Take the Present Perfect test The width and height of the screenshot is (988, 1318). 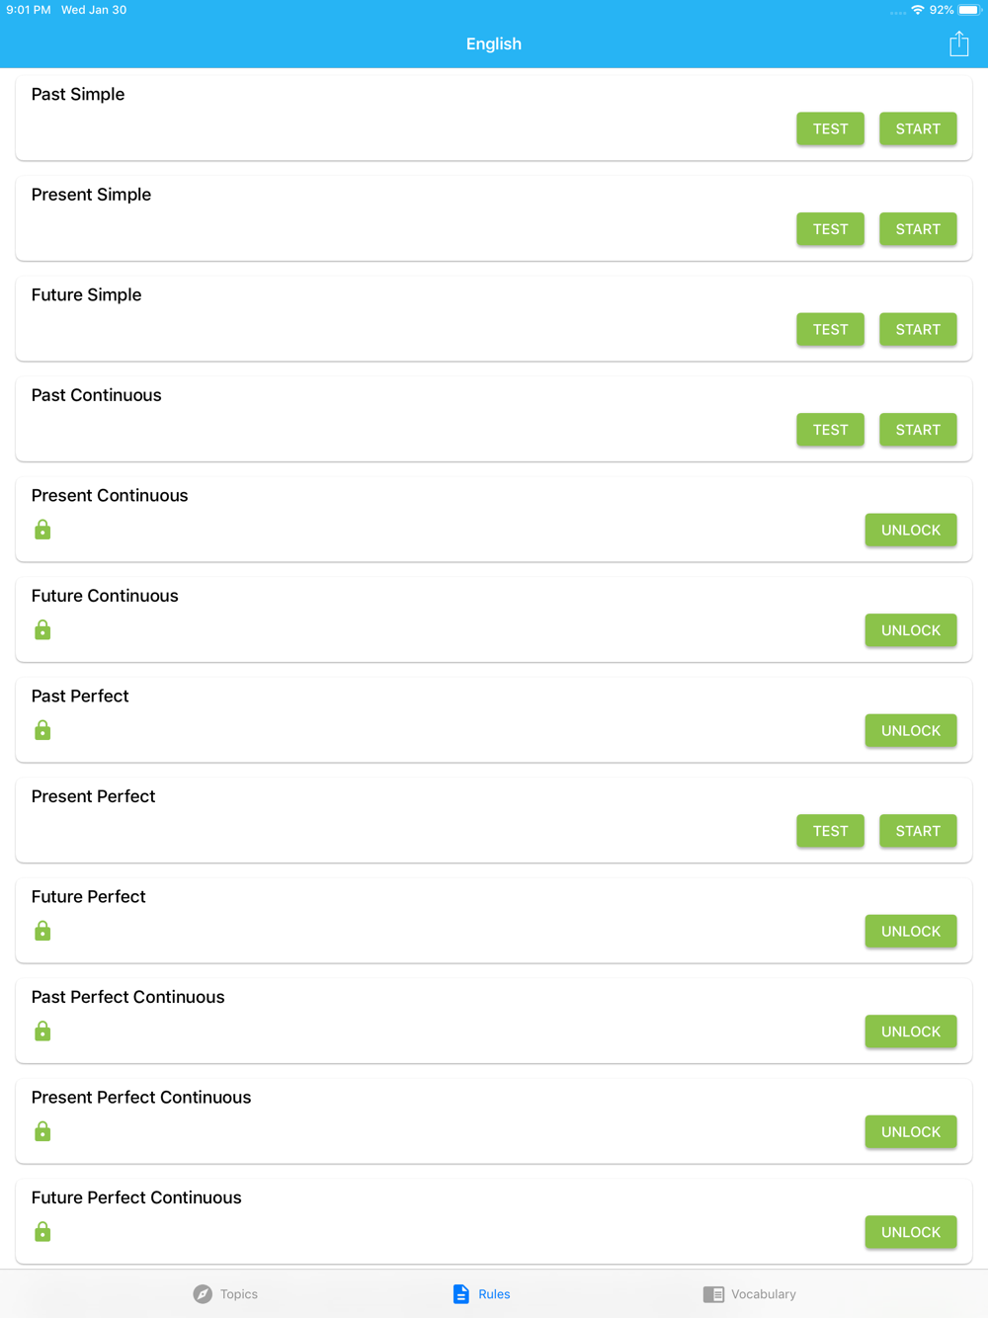[x=830, y=831]
